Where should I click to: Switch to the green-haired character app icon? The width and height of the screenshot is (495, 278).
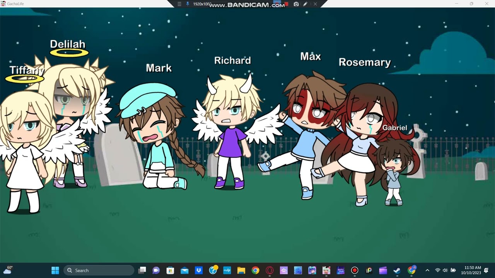point(326,270)
